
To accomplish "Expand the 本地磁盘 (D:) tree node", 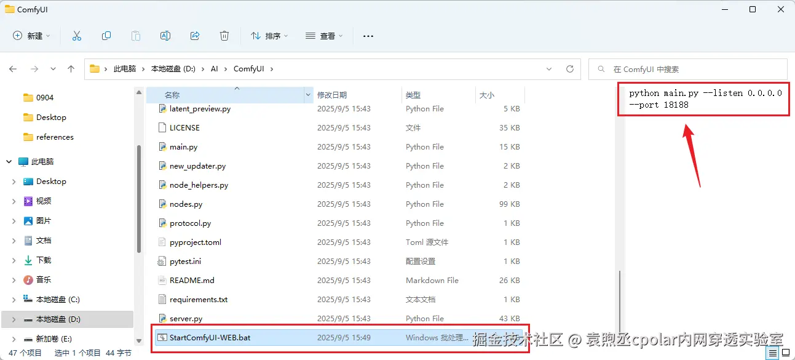I will pos(14,319).
